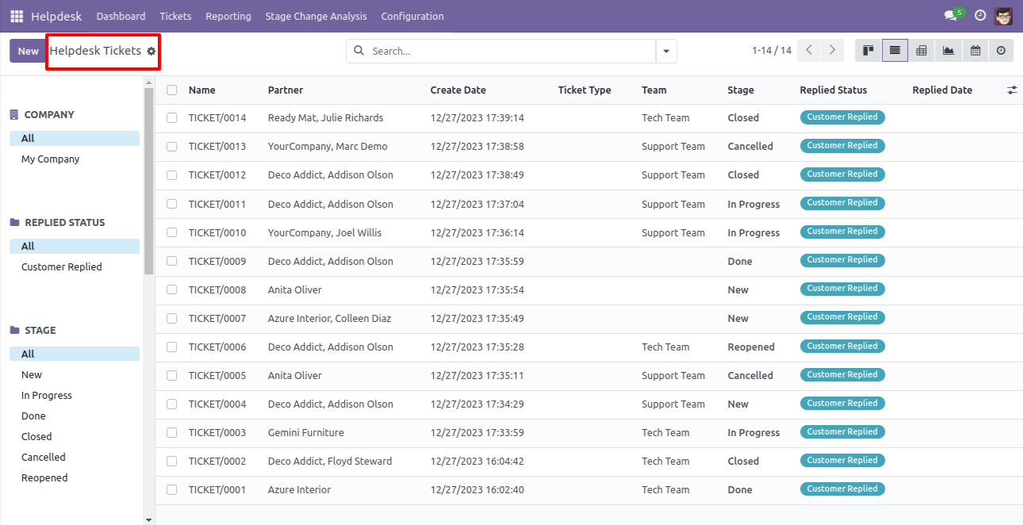Tick the checkbox for TICKET/0013
Image resolution: width=1023 pixels, height=525 pixels.
point(172,147)
